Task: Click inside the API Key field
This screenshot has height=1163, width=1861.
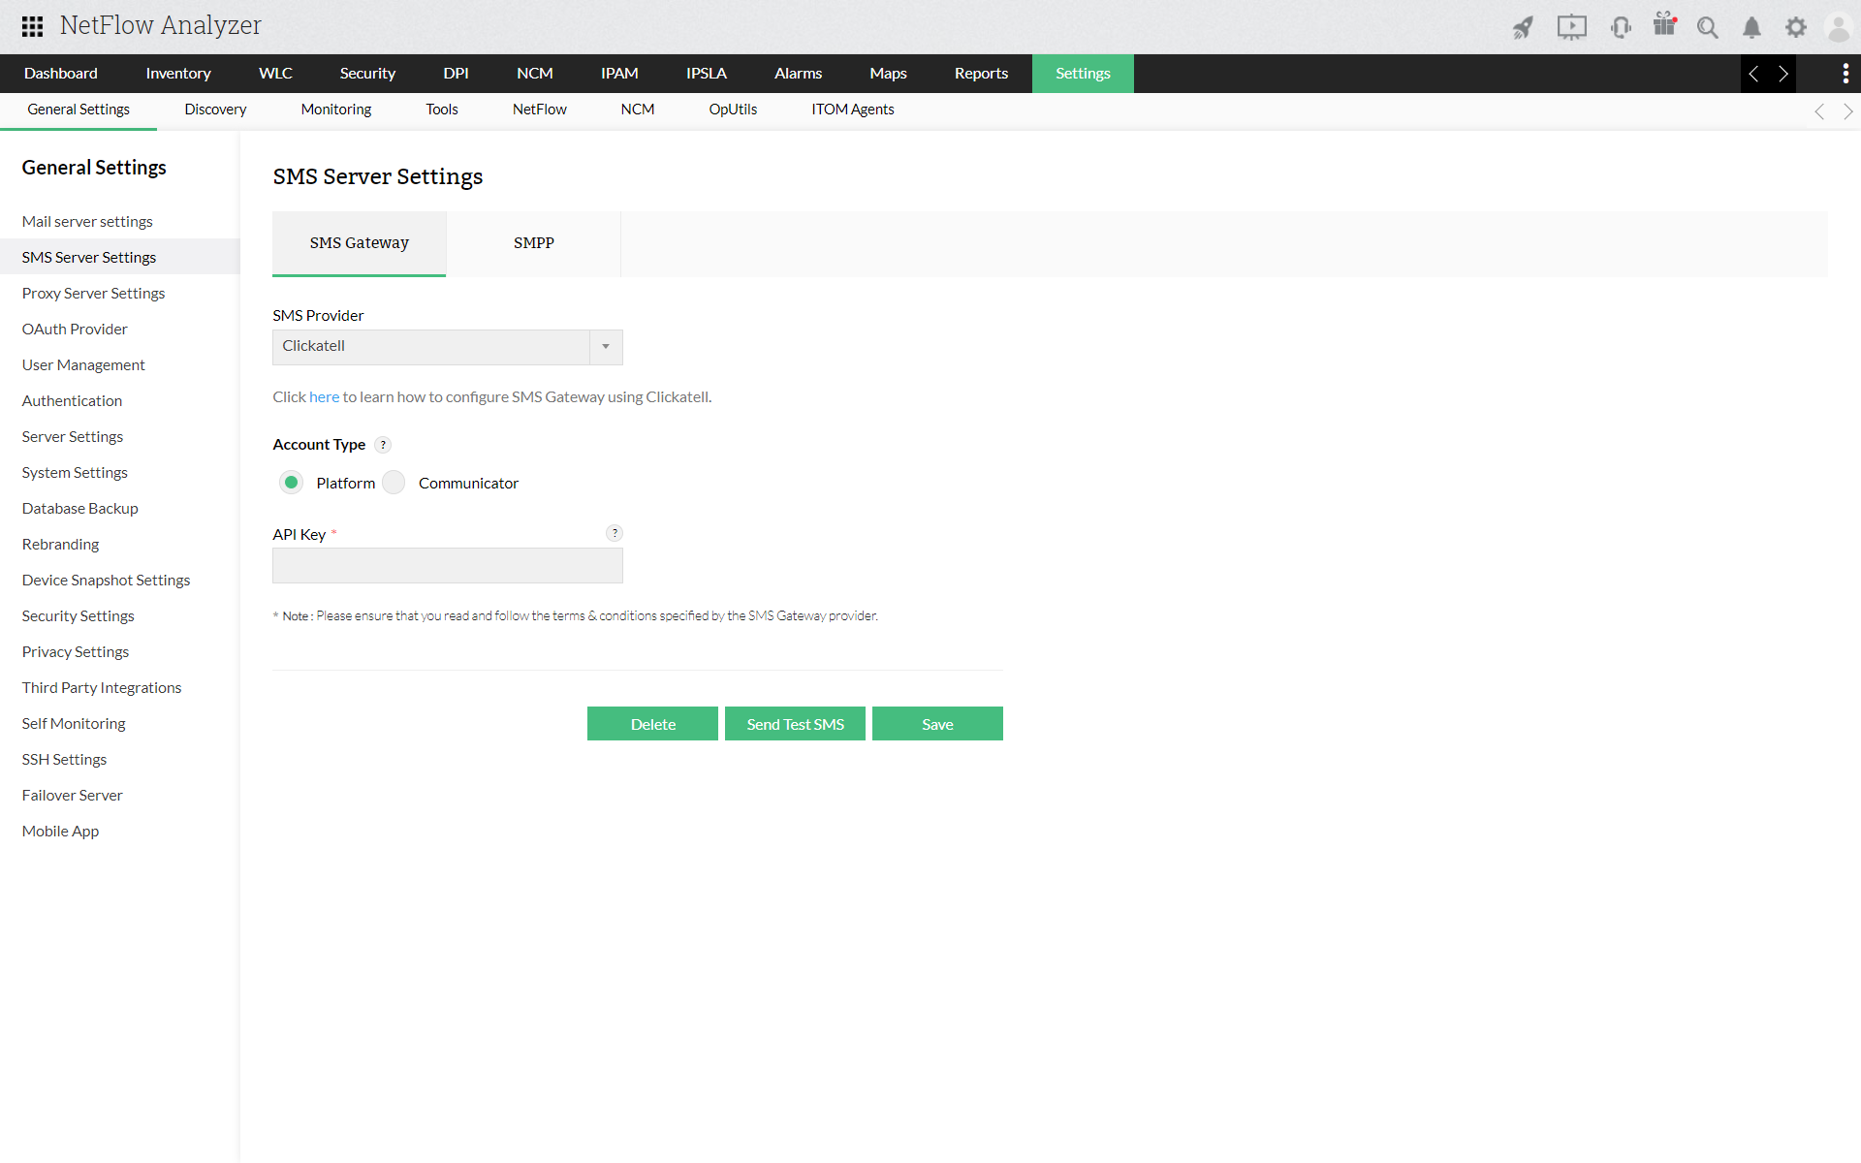Action: tap(447, 565)
